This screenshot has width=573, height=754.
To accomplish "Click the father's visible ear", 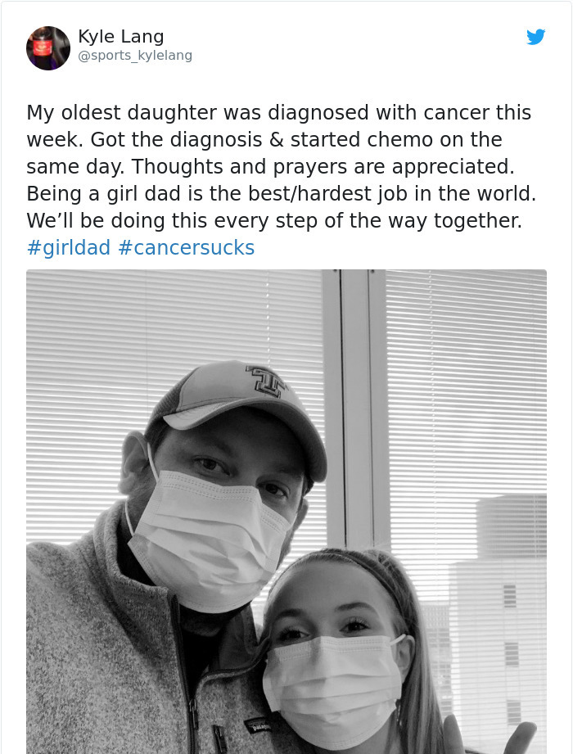I will [135, 463].
